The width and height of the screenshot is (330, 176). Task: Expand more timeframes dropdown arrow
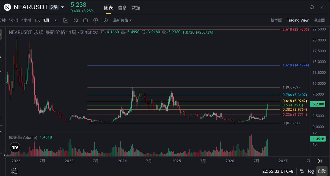click(x=56, y=20)
